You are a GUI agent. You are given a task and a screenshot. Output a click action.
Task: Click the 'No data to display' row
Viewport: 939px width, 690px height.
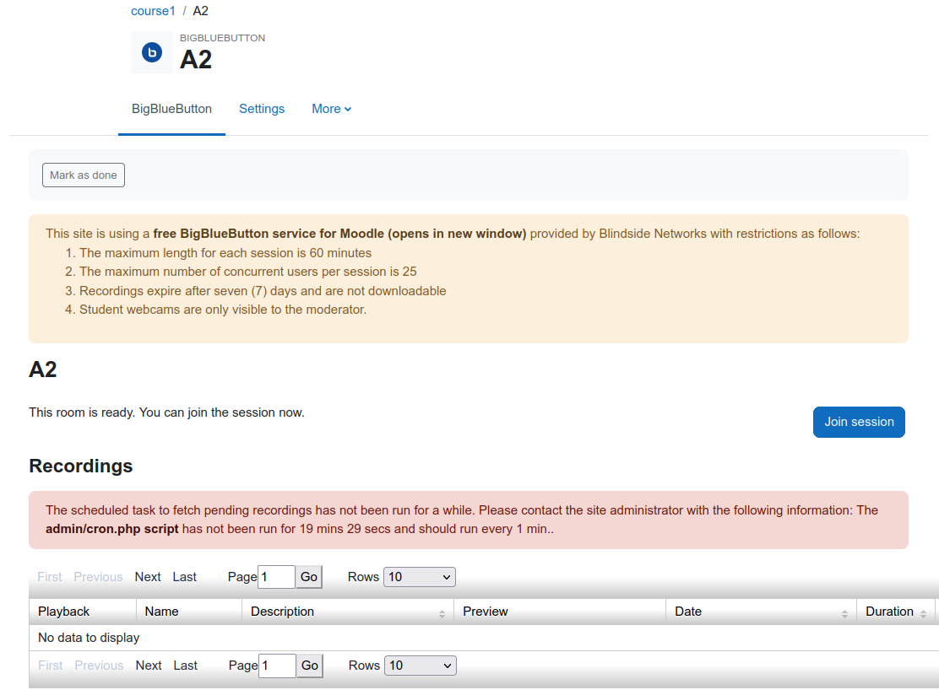point(484,638)
